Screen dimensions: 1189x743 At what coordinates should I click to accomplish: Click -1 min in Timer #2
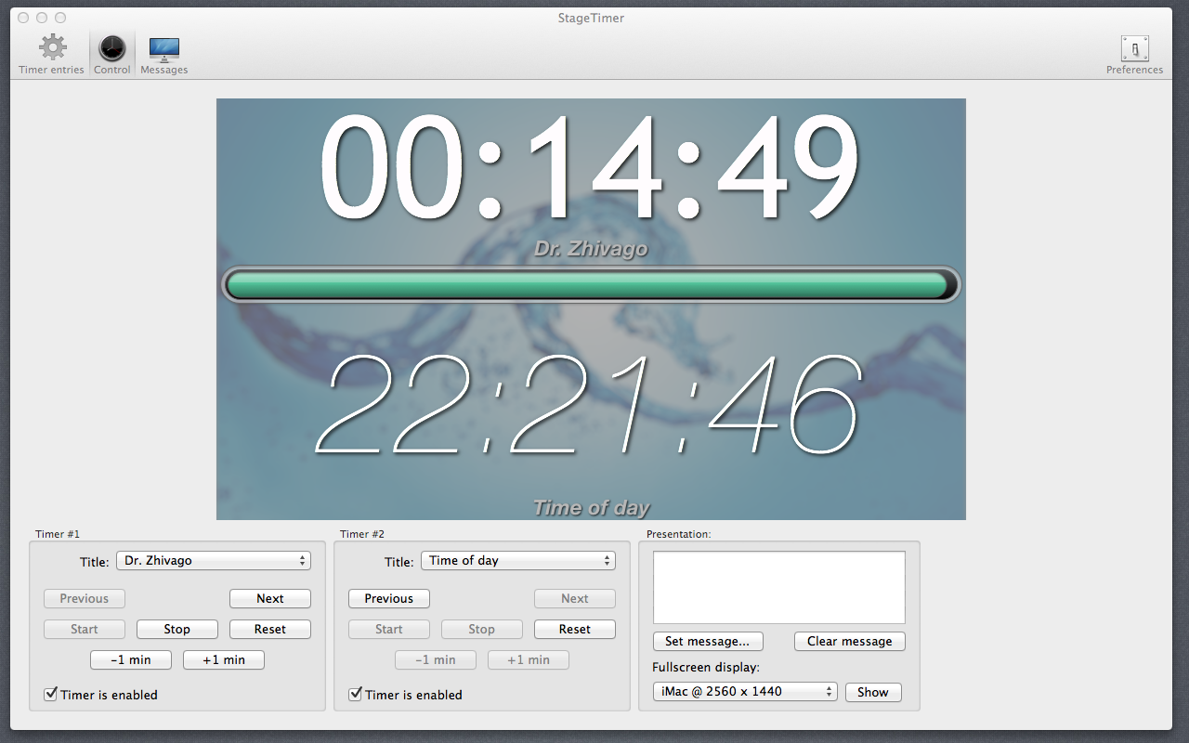(436, 660)
